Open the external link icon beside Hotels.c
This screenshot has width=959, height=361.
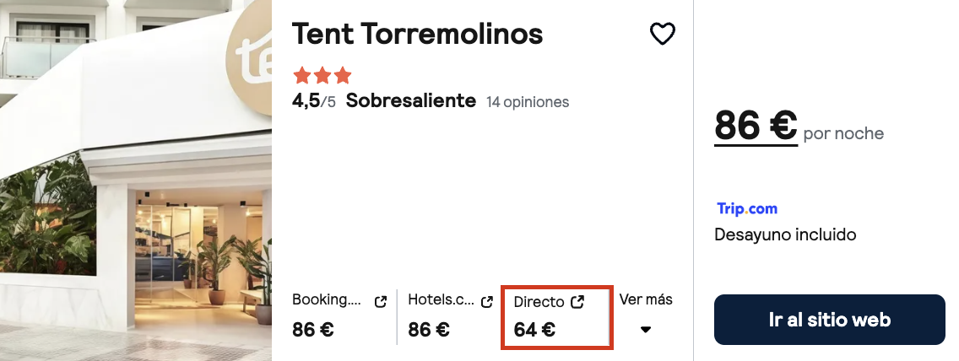[x=487, y=302]
